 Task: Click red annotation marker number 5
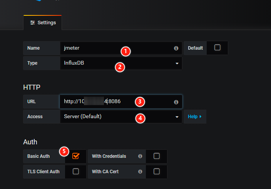click(x=64, y=151)
